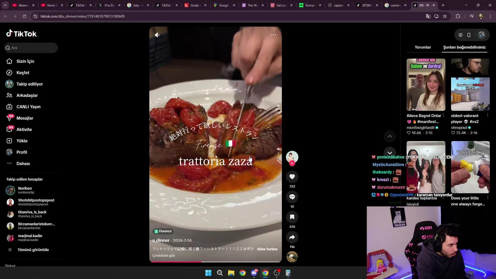Screen dimensions: 496x279
Task: Expand caption with daha fazlası
Action: tap(267, 249)
